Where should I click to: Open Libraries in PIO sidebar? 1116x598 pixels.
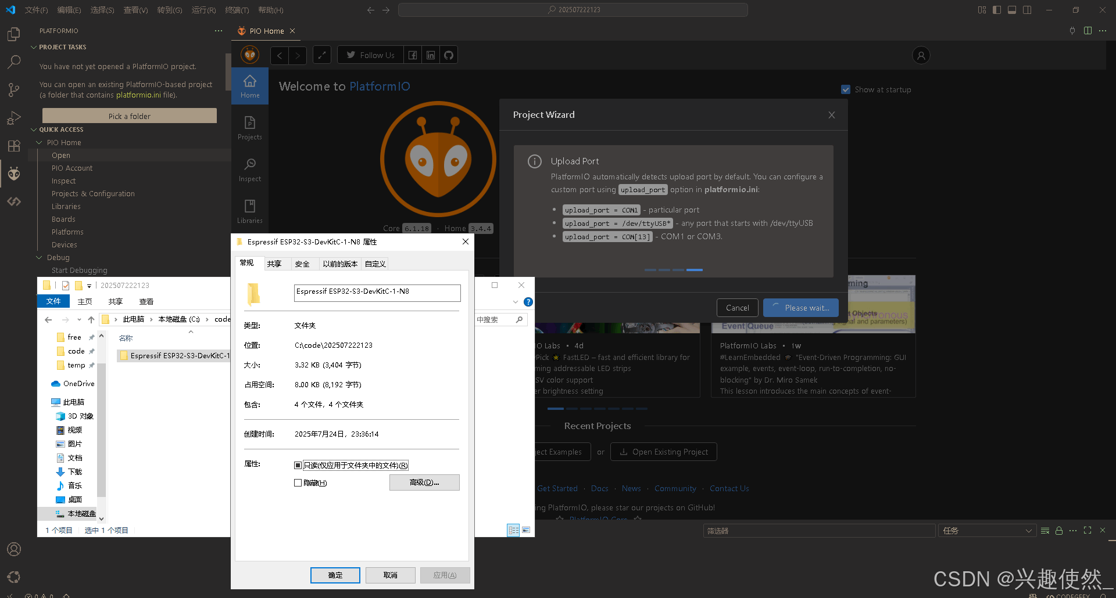[x=250, y=211]
